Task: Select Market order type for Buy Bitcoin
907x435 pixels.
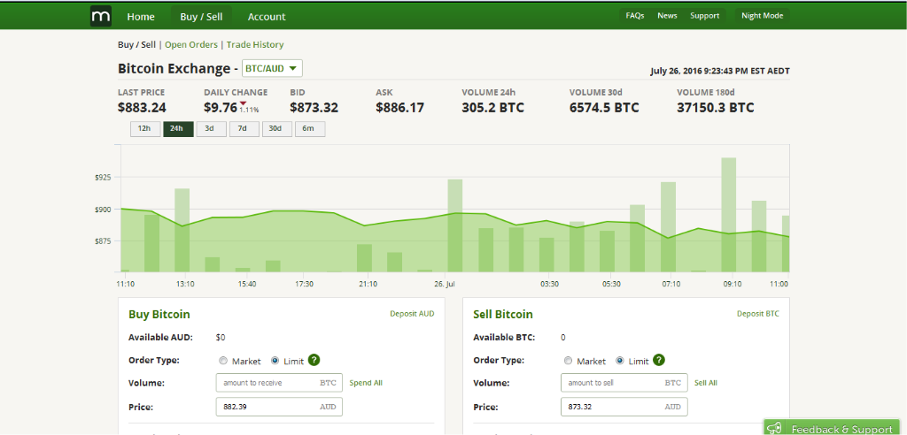Action: (x=223, y=361)
